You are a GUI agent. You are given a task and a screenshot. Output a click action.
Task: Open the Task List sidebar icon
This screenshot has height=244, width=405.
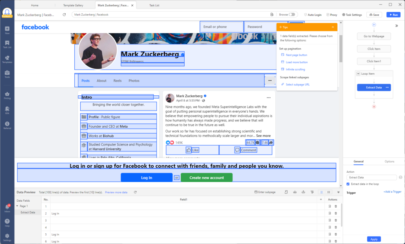[7, 44]
